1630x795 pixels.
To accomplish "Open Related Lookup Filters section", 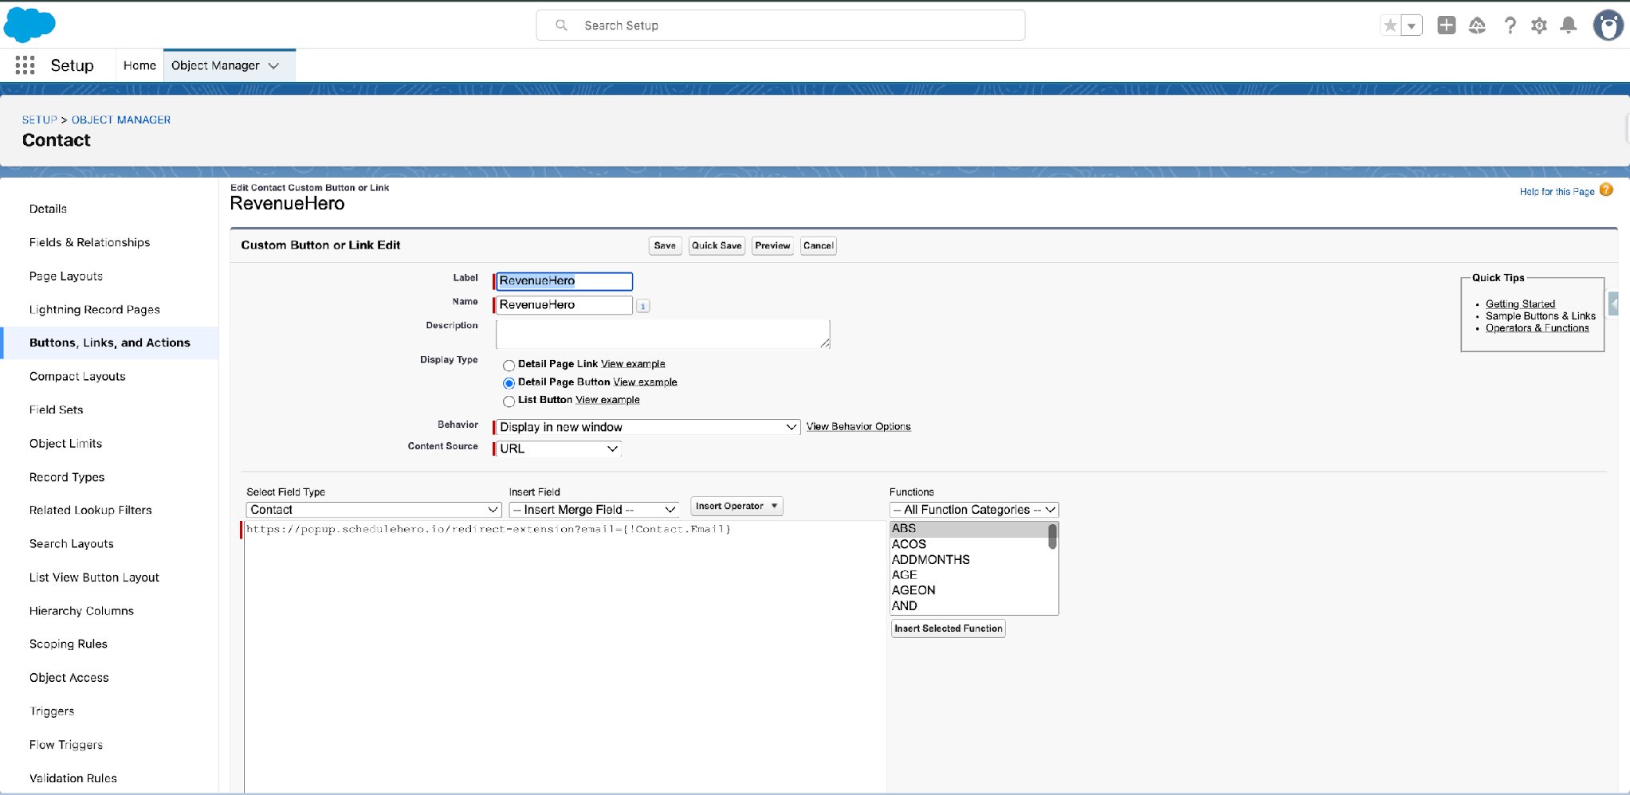I will click(90, 510).
